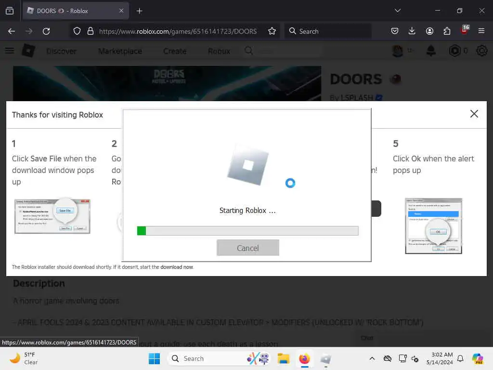
Task: Select the DOORS - Roblox tab
Action: point(76,11)
